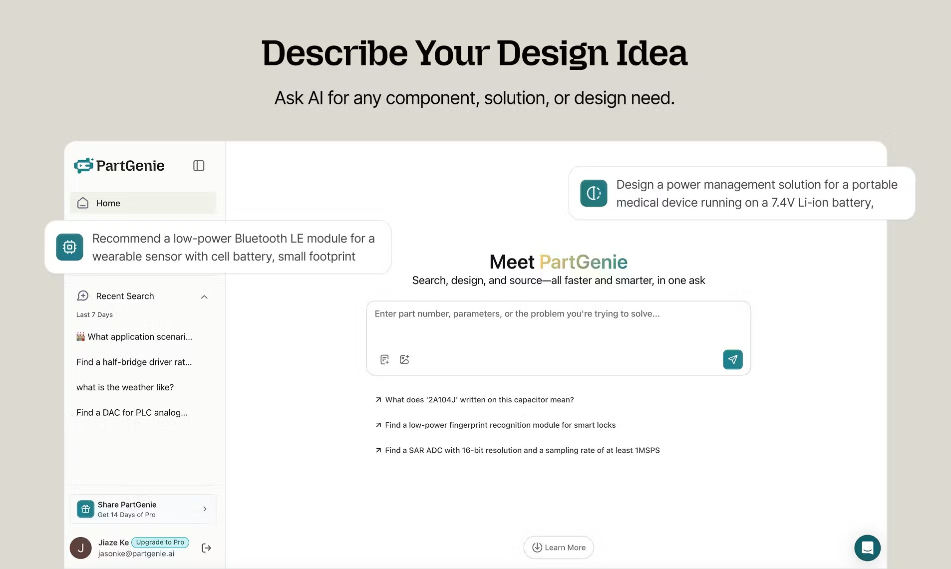Try the '2A104J' capacitor suggestion
The height and width of the screenshot is (569, 951).
[474, 400]
